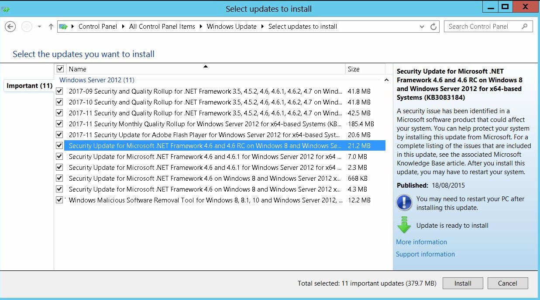
Task: Open the address bar history dropdown
Action: click(422, 27)
